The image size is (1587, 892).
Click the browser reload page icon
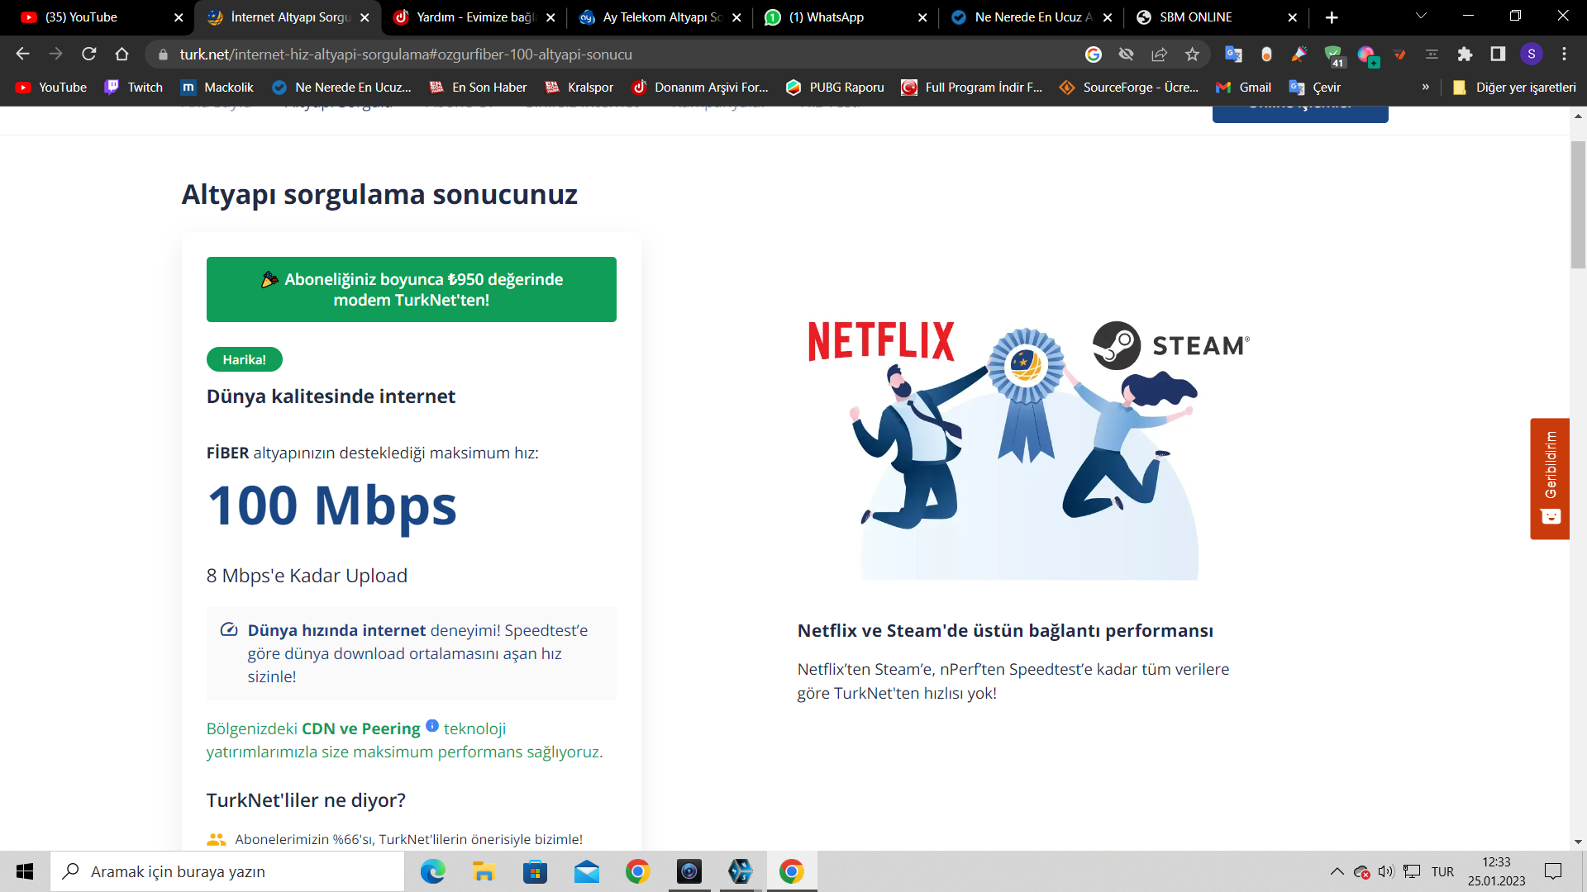pyautogui.click(x=89, y=55)
